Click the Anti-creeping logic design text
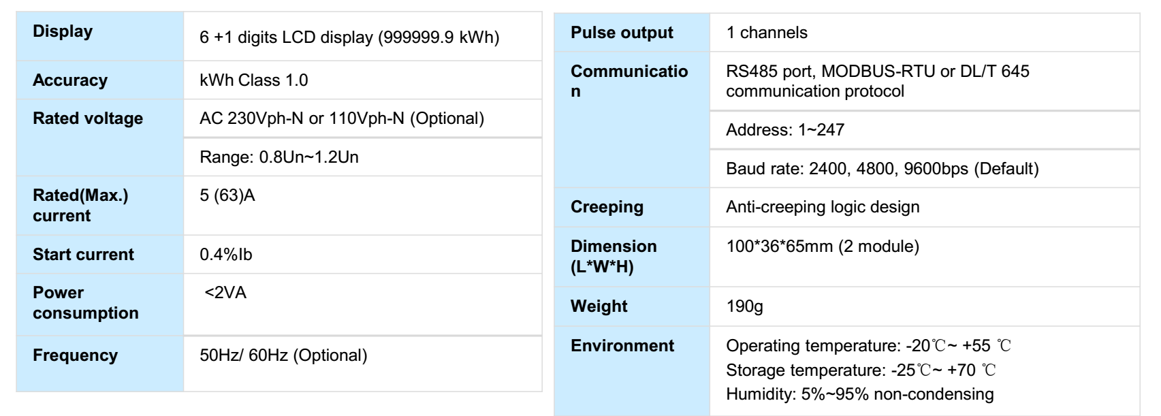This screenshot has width=1161, height=416. click(823, 207)
